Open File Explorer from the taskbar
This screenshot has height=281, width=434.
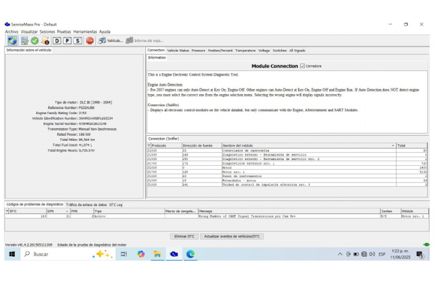coord(157,254)
